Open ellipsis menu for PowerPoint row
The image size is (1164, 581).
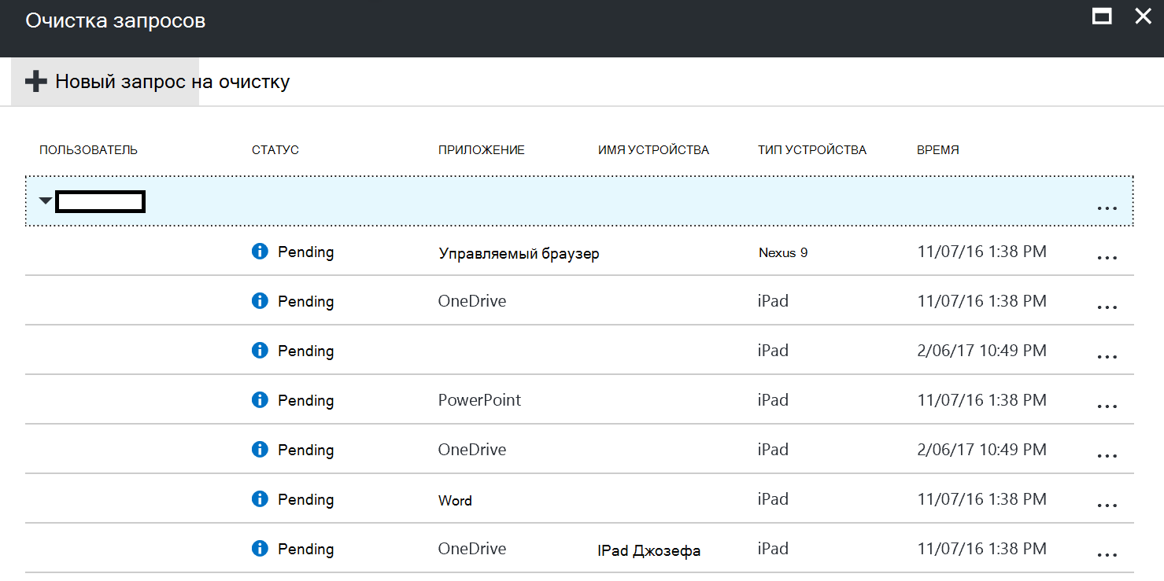click(1107, 406)
